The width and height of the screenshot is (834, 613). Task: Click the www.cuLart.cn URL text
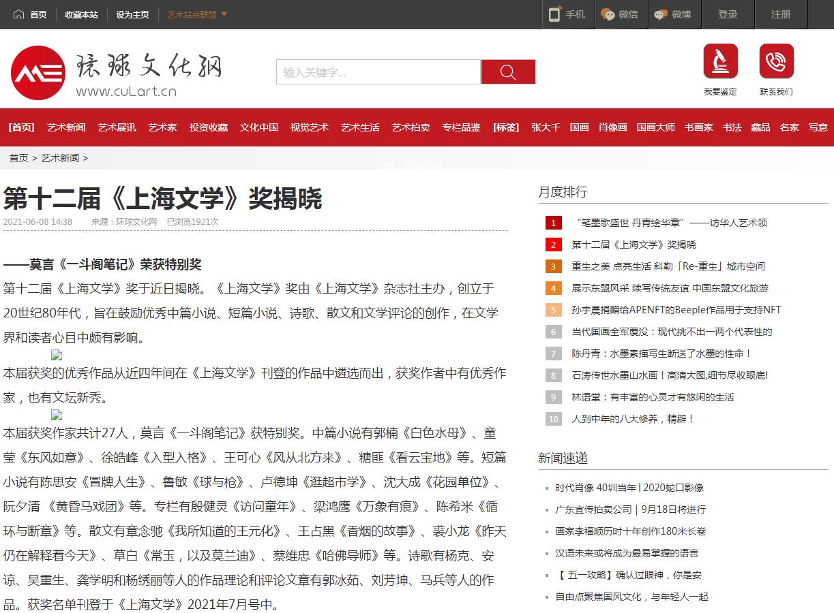point(126,91)
